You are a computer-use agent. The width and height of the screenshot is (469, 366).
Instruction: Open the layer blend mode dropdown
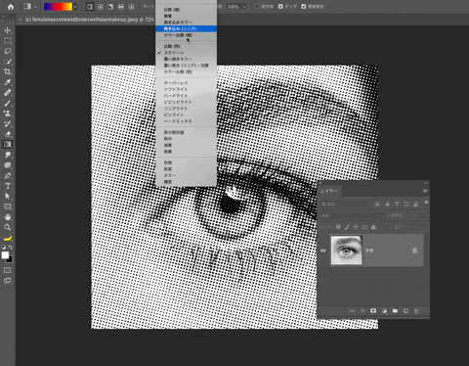(352, 215)
